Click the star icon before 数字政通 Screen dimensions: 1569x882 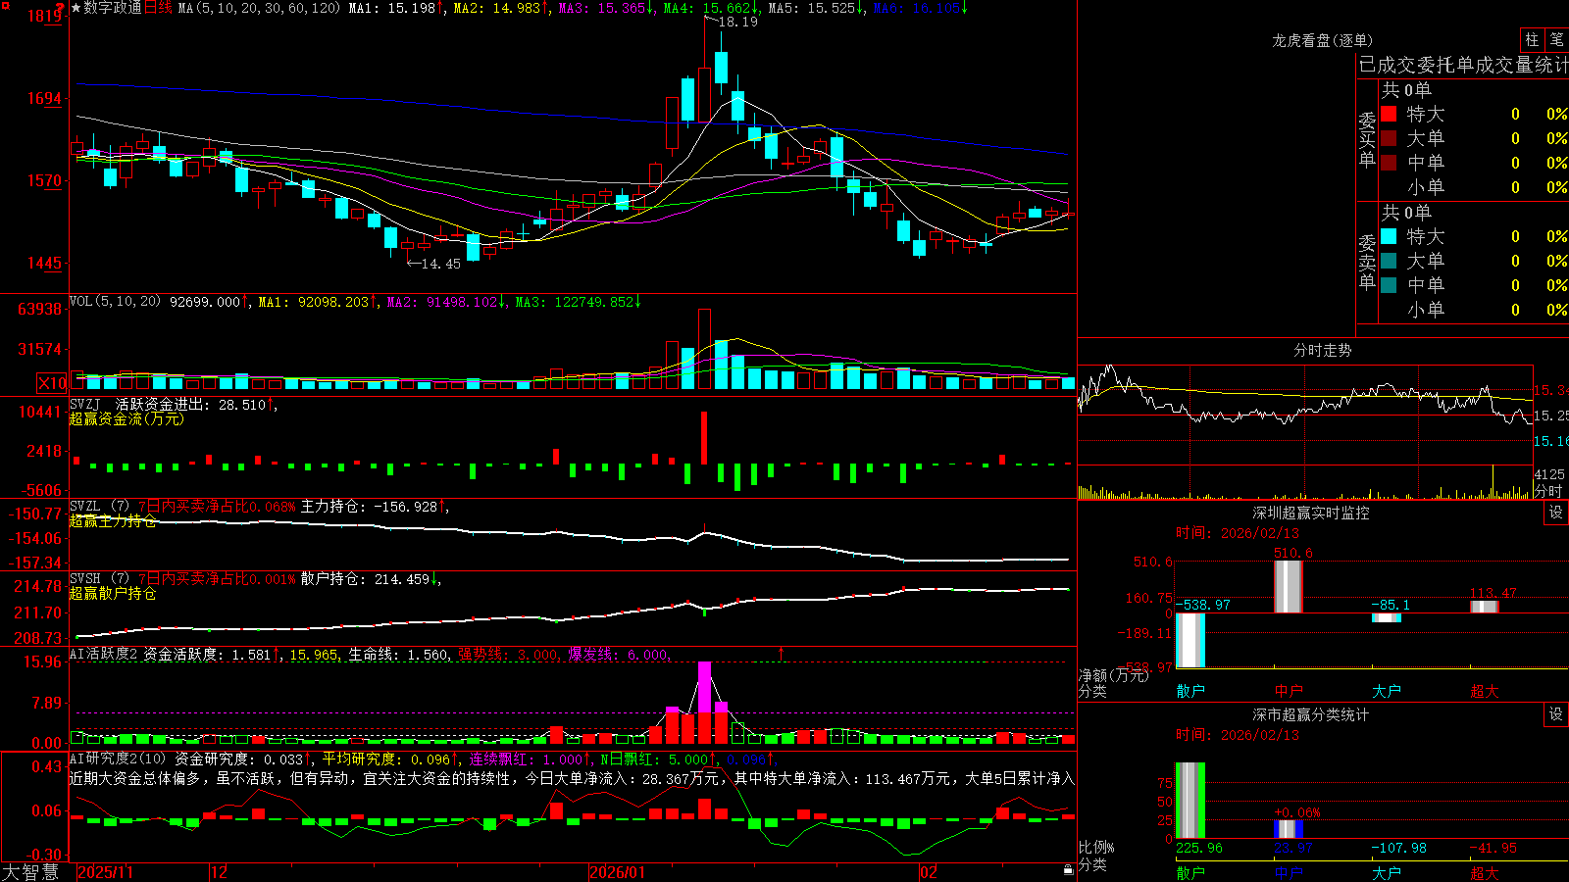pos(76,8)
